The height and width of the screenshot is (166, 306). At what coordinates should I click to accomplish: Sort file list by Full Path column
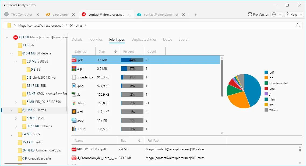(185, 141)
